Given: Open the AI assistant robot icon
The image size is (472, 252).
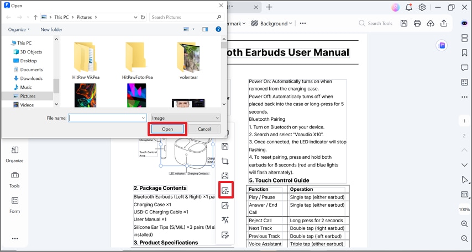Looking at the screenshot, I should point(464,23).
